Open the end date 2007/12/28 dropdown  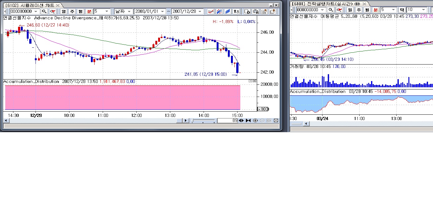pos(200,11)
